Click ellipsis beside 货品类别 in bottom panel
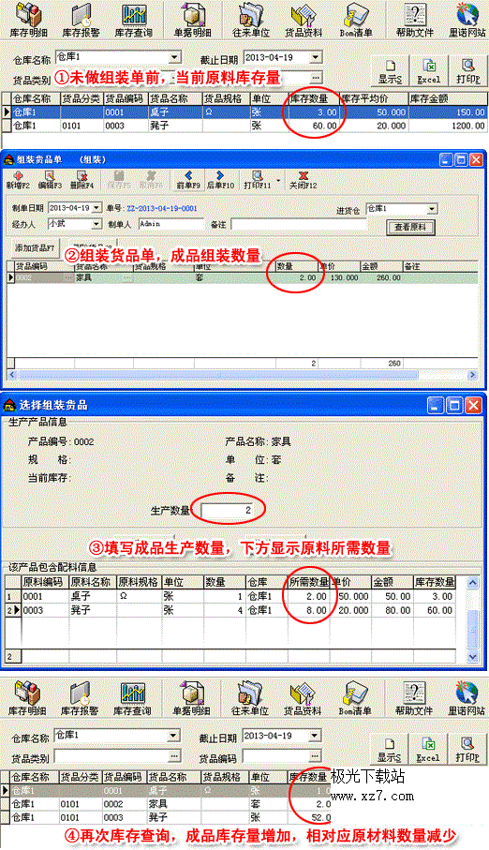The width and height of the screenshot is (489, 850). click(x=174, y=755)
